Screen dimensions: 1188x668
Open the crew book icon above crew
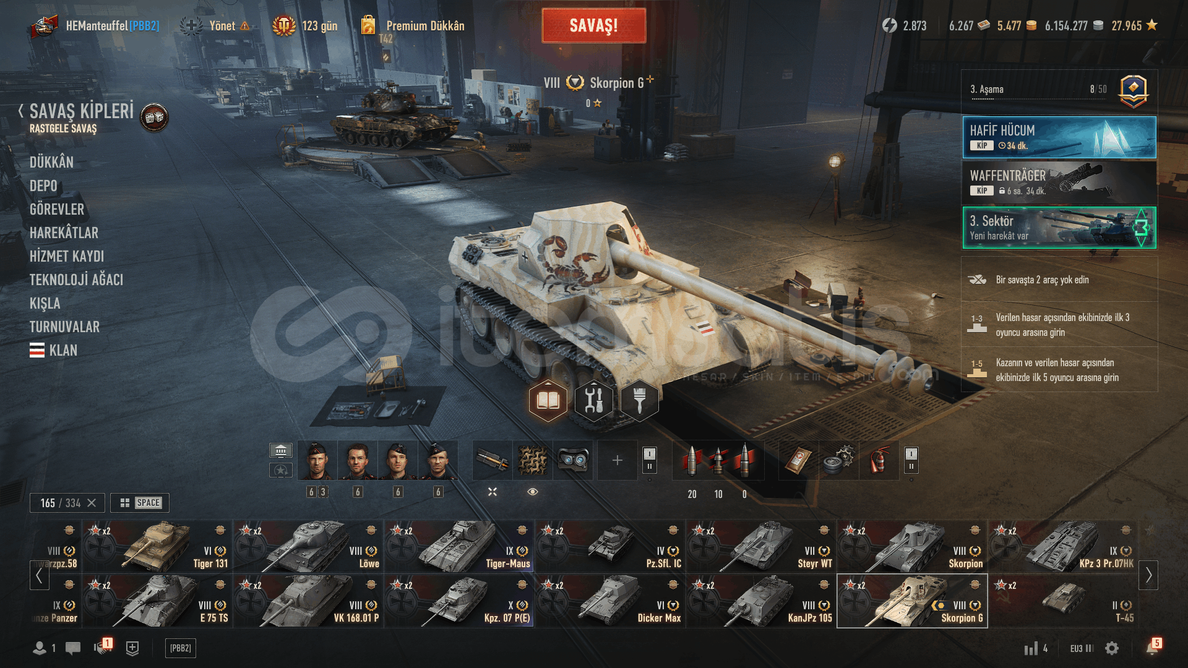(x=548, y=401)
